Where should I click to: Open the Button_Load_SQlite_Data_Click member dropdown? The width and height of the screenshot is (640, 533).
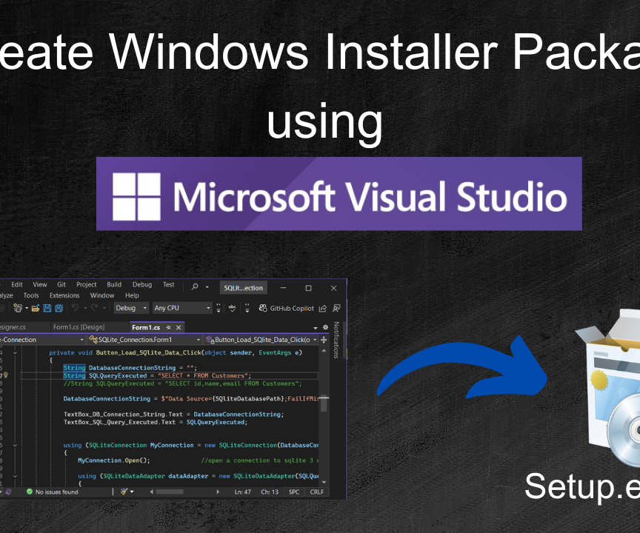point(261,340)
